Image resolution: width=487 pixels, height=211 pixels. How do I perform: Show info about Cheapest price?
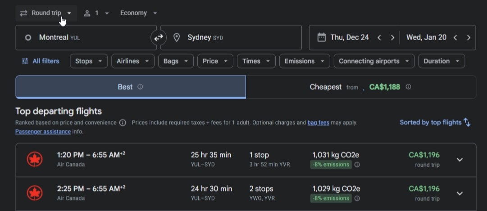[409, 87]
